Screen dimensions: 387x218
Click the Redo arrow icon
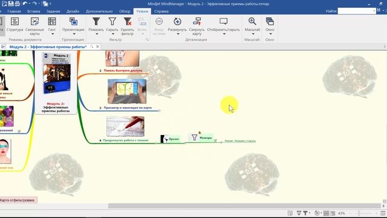coord(34,4)
